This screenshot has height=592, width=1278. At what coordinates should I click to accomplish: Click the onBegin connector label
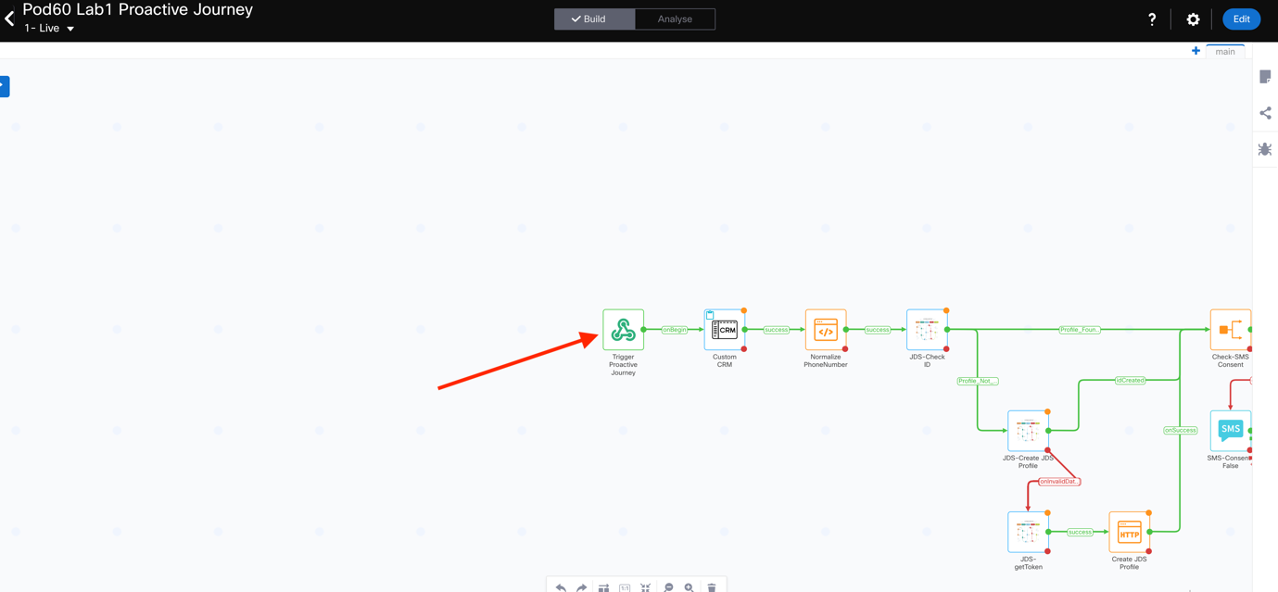click(674, 330)
